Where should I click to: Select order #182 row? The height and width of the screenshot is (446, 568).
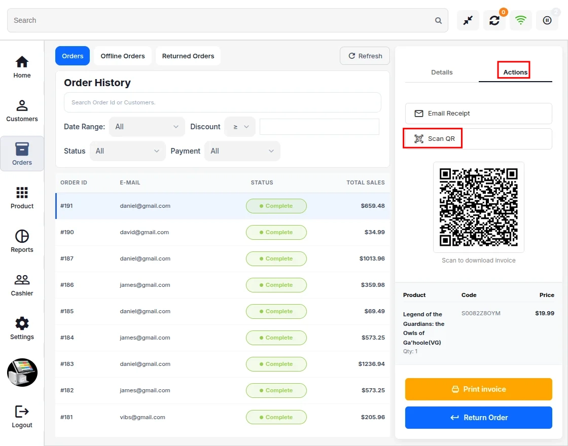click(x=223, y=391)
